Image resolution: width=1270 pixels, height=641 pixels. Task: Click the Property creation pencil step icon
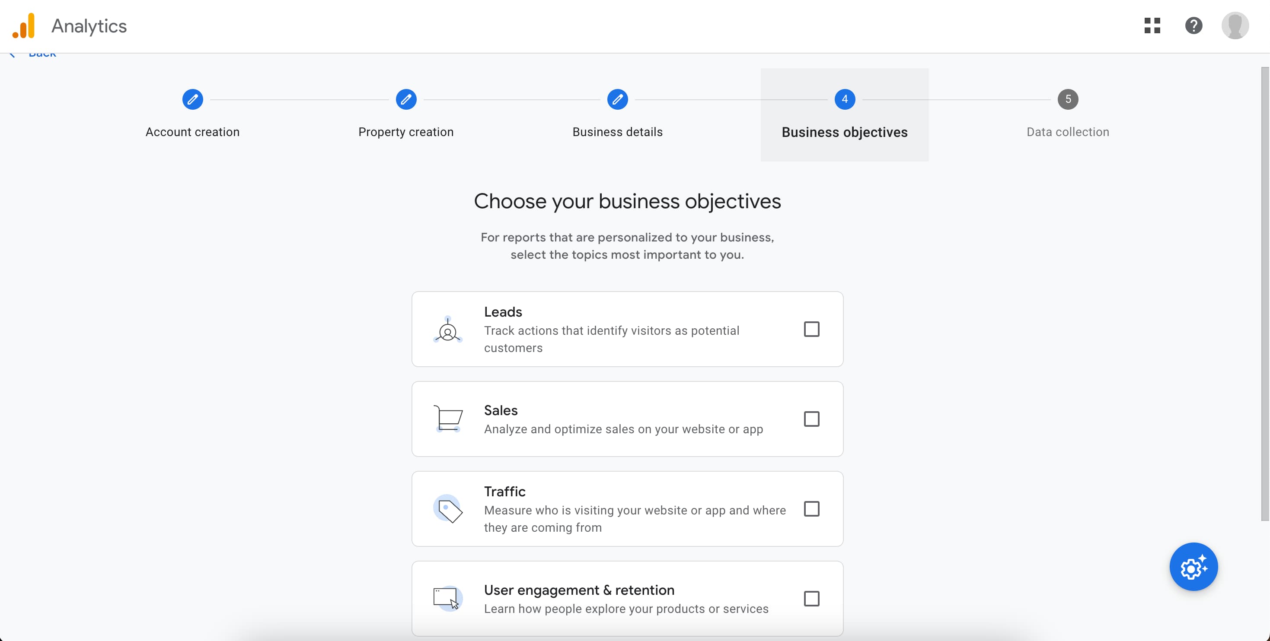(406, 99)
